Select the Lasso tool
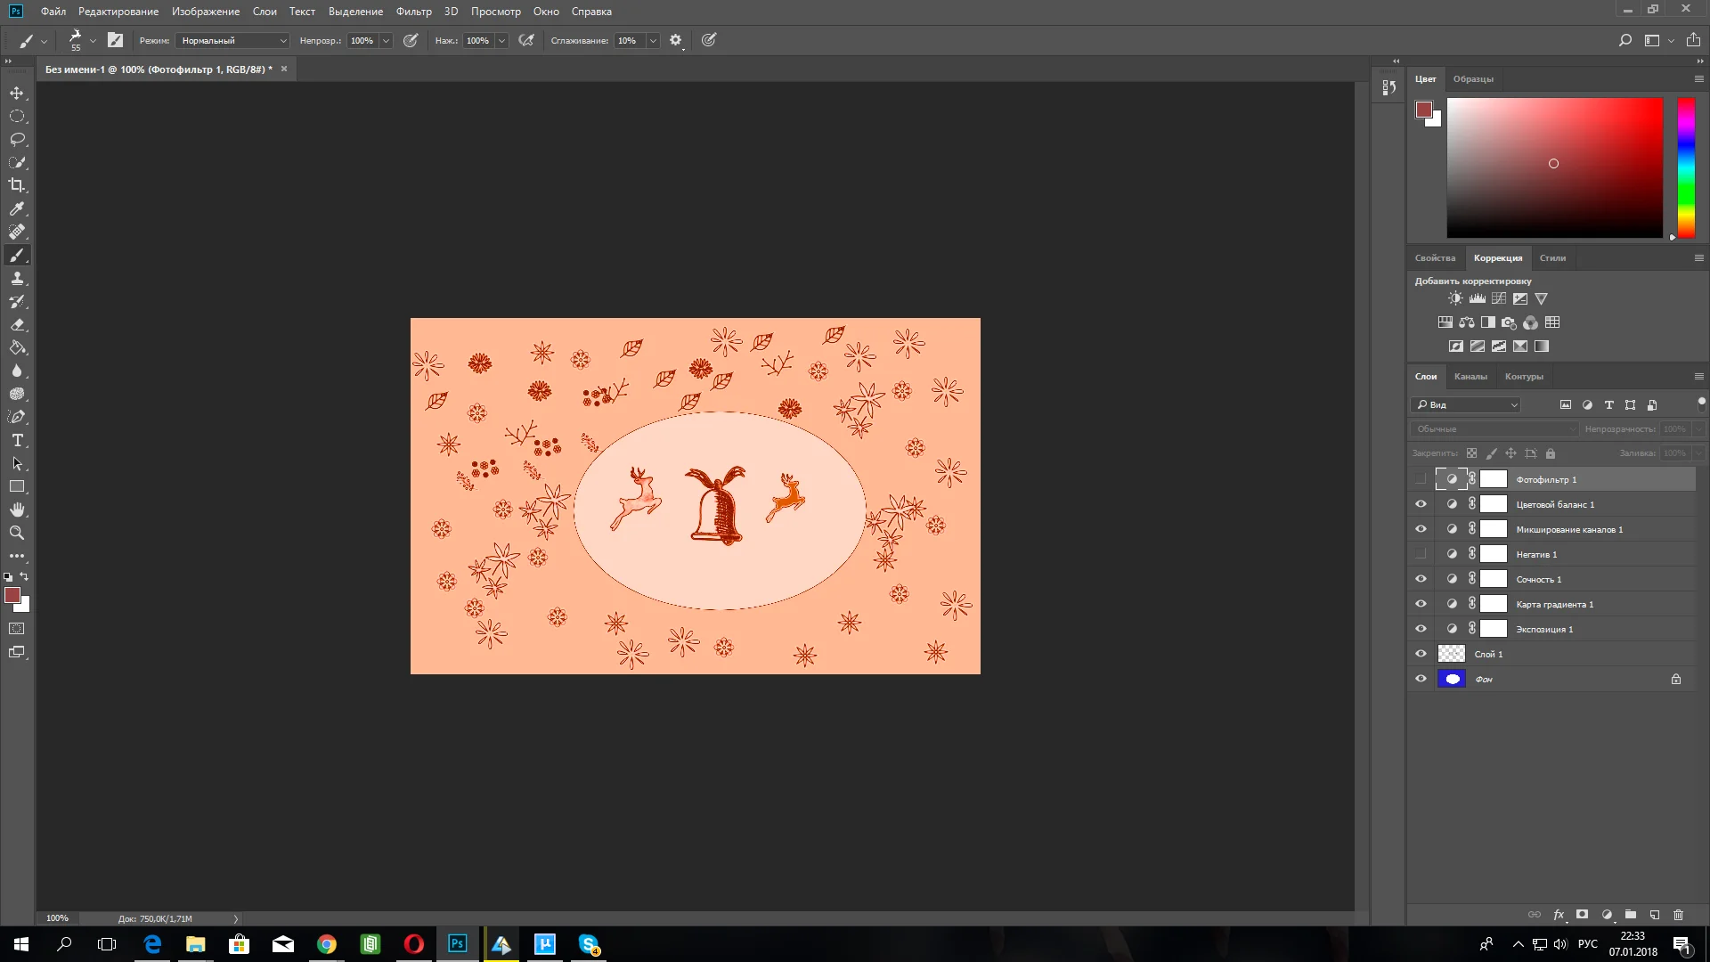Screen dimensions: 1710x962 click(17, 139)
